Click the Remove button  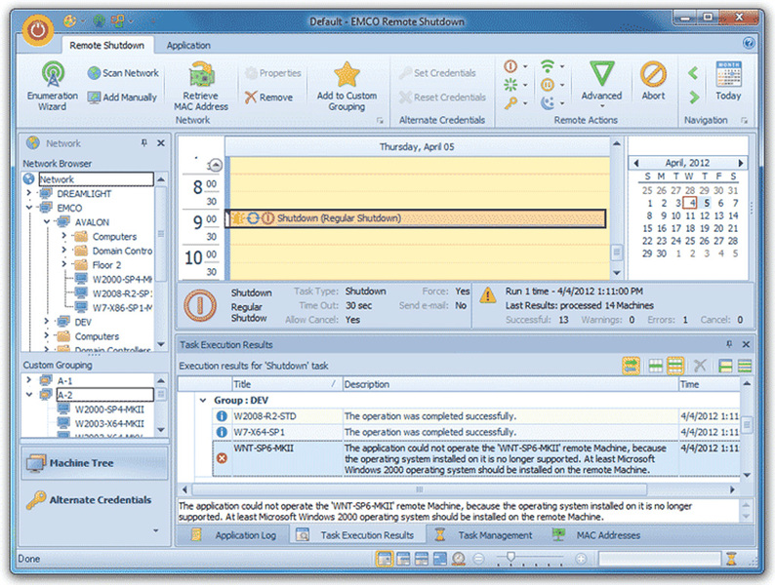pyautogui.click(x=268, y=97)
